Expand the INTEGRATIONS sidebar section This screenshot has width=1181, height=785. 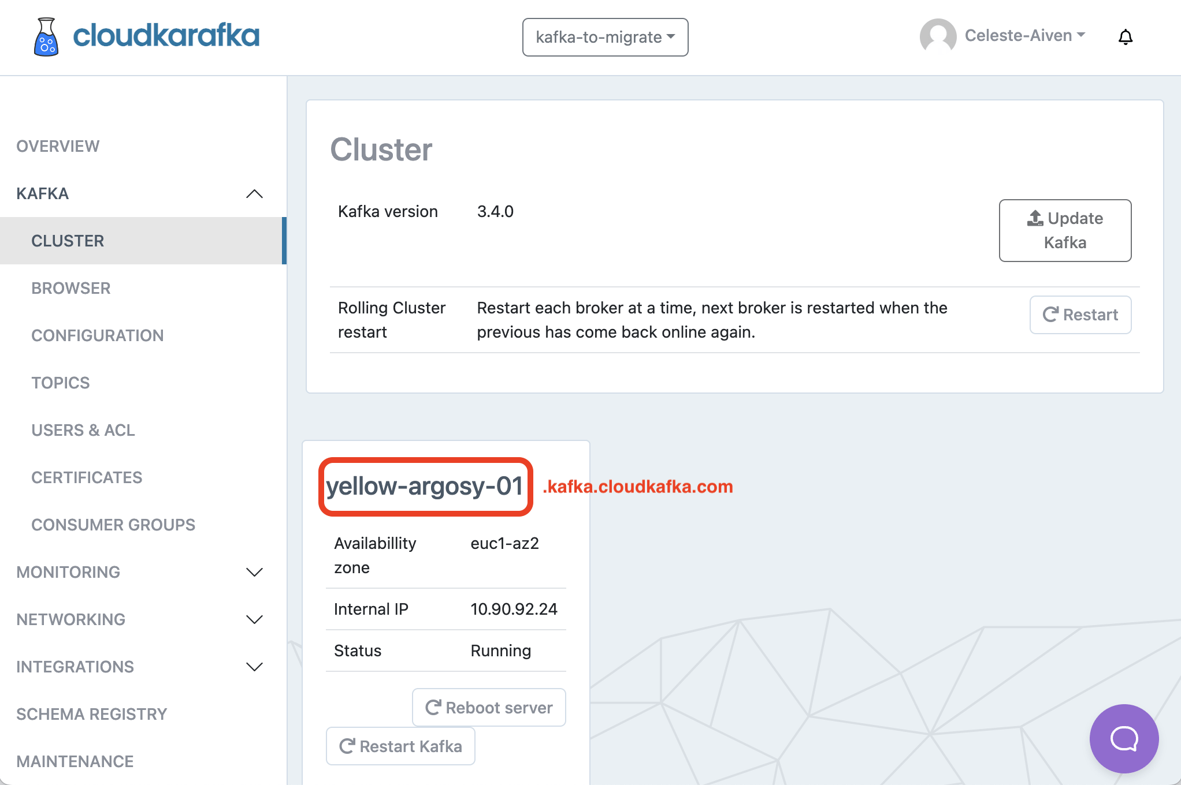[x=254, y=667]
